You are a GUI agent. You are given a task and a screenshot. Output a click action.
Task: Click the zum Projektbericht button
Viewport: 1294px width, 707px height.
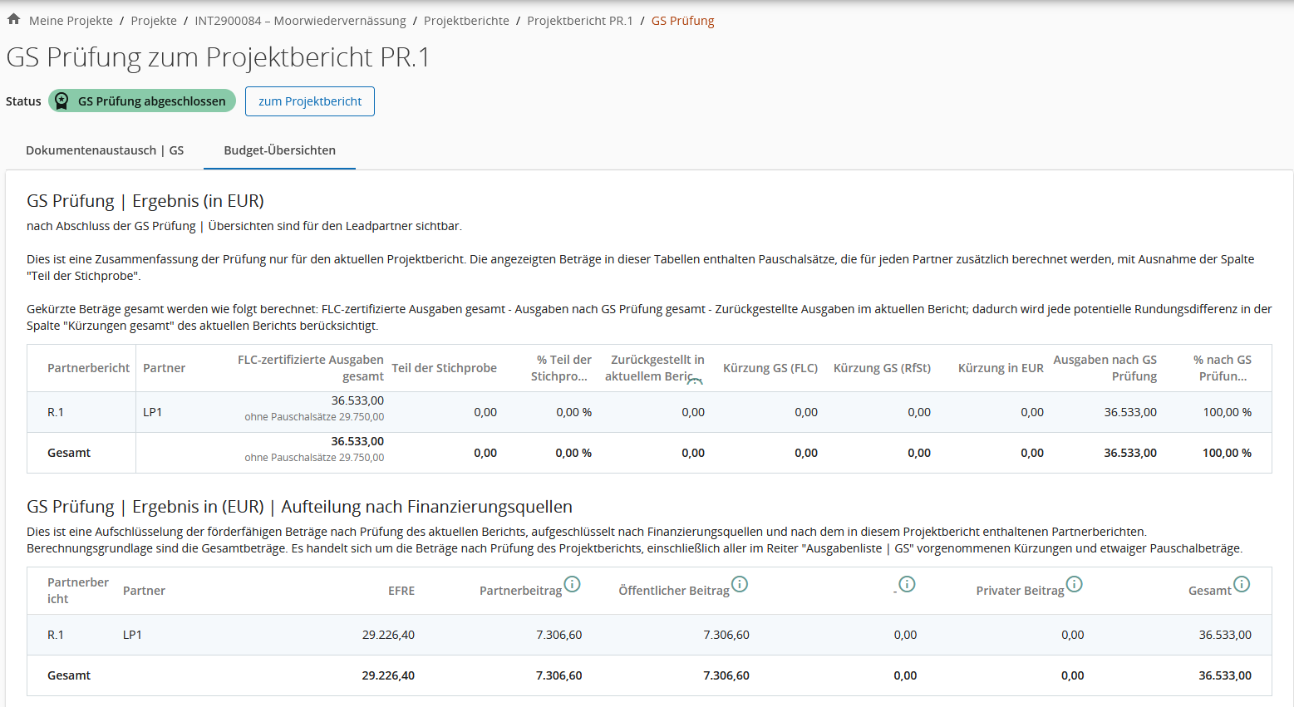pyautogui.click(x=310, y=101)
